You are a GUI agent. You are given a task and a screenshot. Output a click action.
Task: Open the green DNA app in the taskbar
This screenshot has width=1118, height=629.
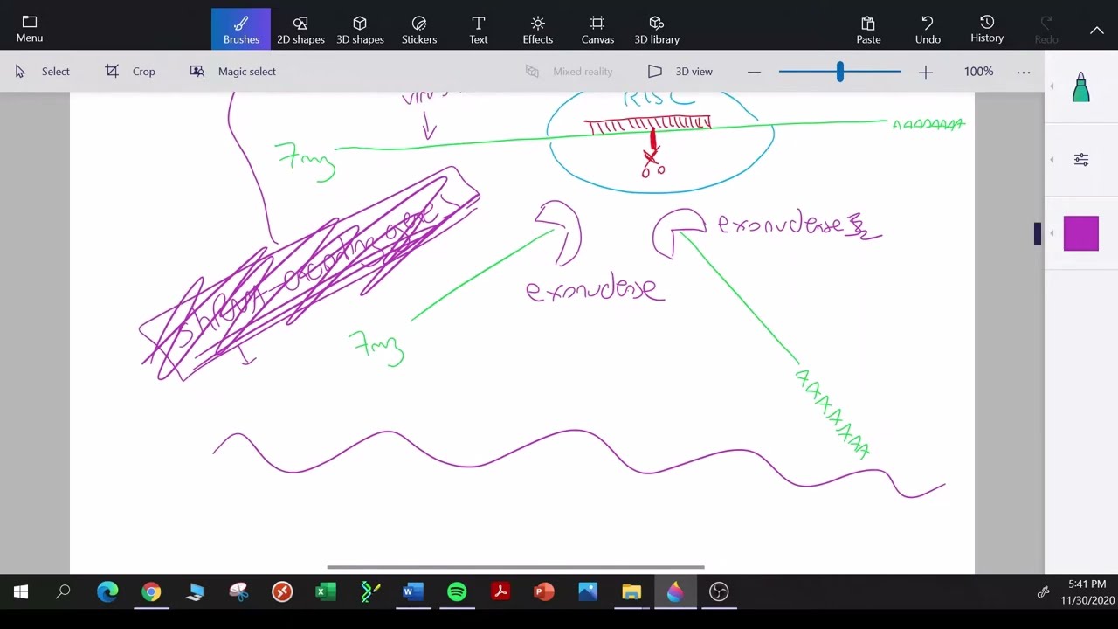pos(369,592)
